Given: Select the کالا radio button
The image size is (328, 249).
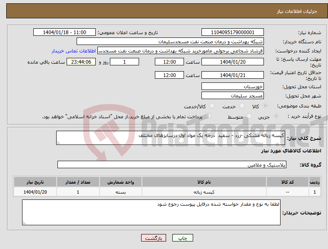Looking at the screenshot, I should coord(265,106).
